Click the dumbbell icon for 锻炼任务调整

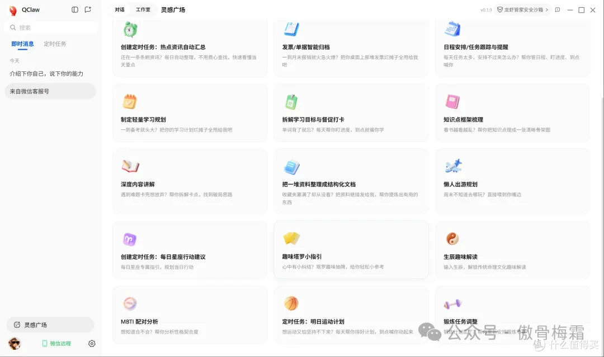click(452, 304)
